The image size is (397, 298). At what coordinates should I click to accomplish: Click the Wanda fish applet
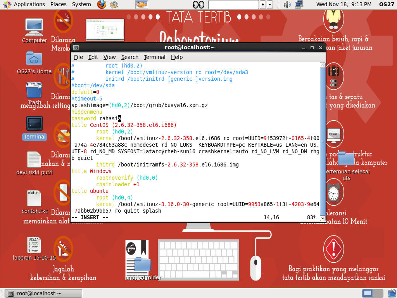coord(142,4)
